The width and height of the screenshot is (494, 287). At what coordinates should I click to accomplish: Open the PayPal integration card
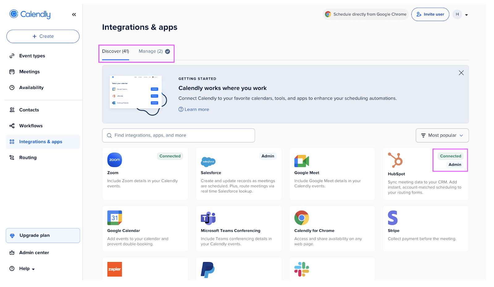239,269
